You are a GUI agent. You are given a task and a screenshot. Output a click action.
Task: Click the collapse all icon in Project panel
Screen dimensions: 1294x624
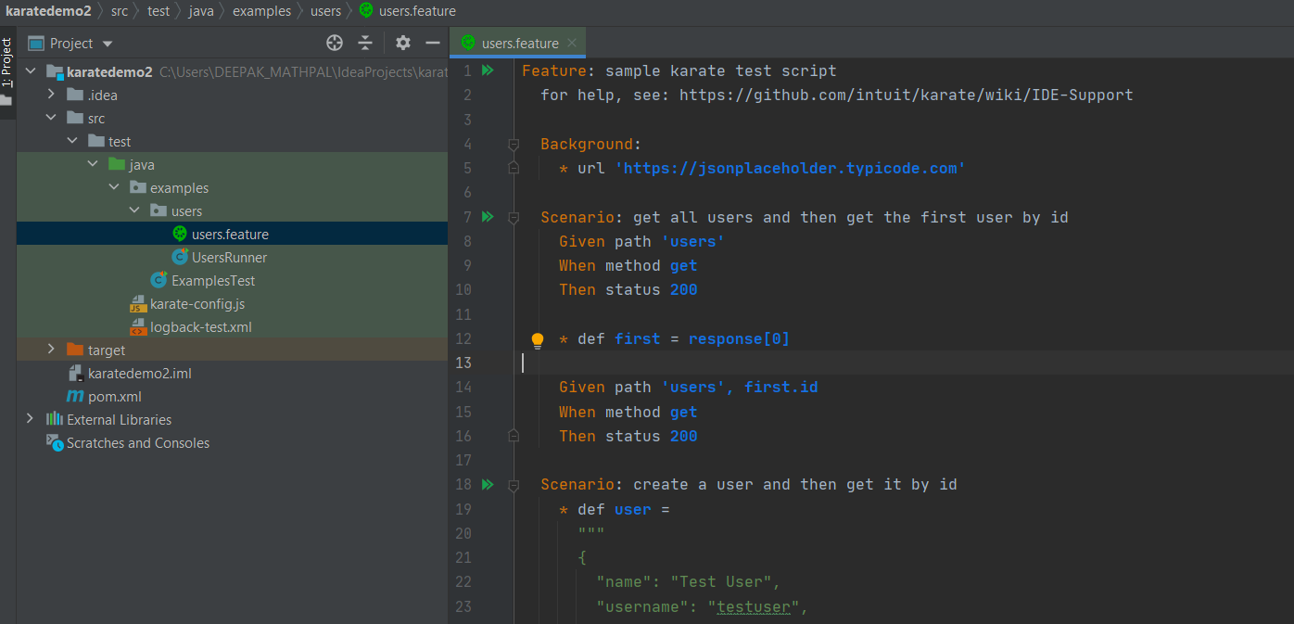coord(365,43)
